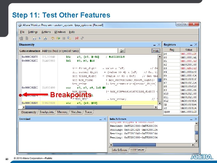Image resolution: width=217 pixels, height=163 pixels.
Task: Open the Actions menu
Action: coord(46,32)
